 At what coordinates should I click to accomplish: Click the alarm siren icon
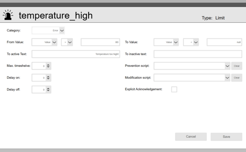point(8,15)
